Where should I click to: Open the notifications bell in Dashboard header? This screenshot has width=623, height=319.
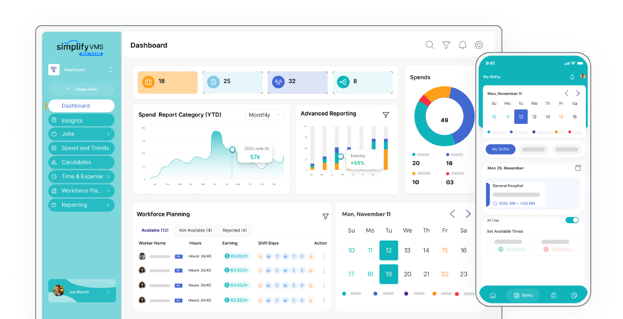[462, 45]
